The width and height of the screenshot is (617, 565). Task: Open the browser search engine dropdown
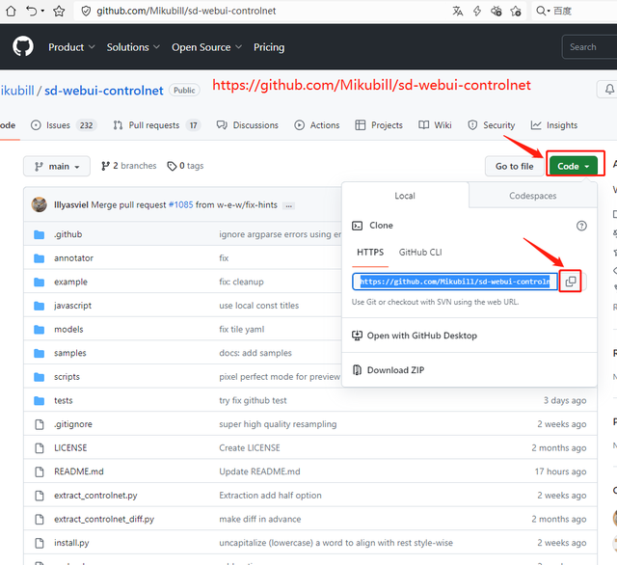[543, 11]
